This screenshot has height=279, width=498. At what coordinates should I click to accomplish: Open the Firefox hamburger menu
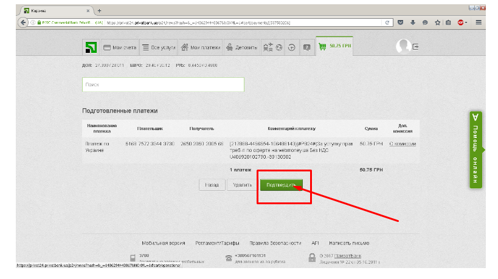478,22
